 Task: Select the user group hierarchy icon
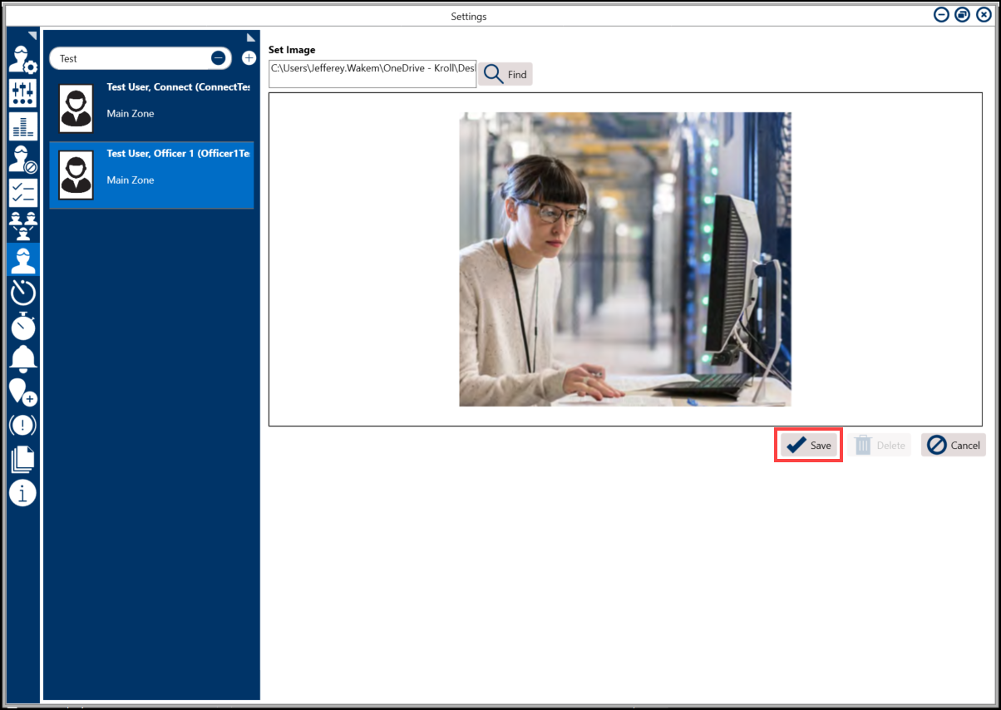click(x=22, y=226)
